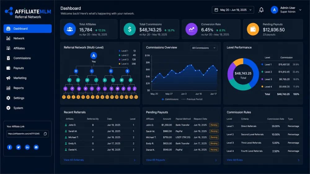
Task: Open the All Commissions filter dropdown
Action: (x=204, y=48)
